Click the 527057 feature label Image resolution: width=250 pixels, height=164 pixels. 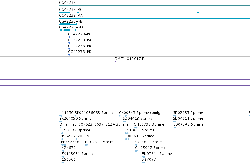click(149, 160)
